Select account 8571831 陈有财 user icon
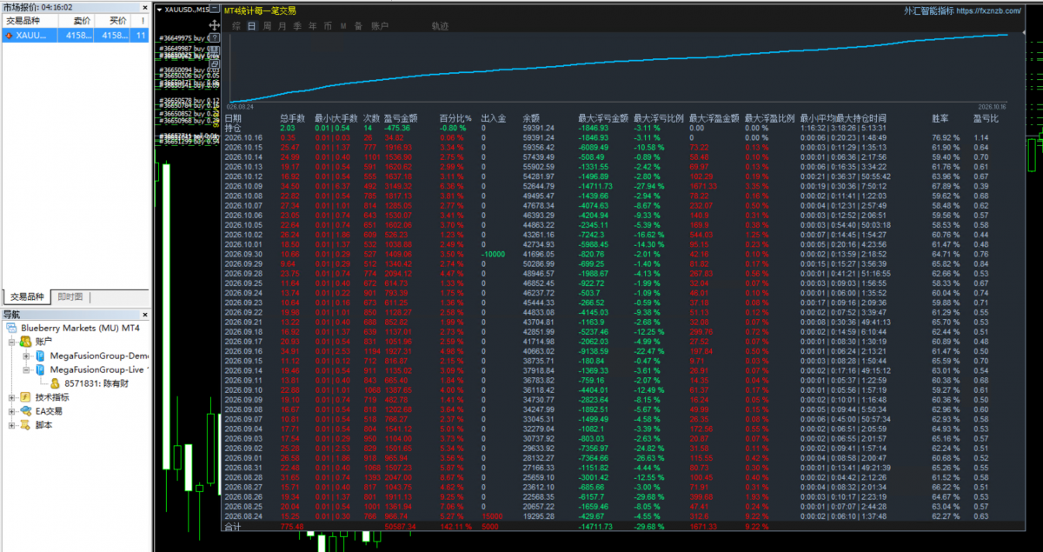This screenshot has width=1043, height=552. [55, 383]
